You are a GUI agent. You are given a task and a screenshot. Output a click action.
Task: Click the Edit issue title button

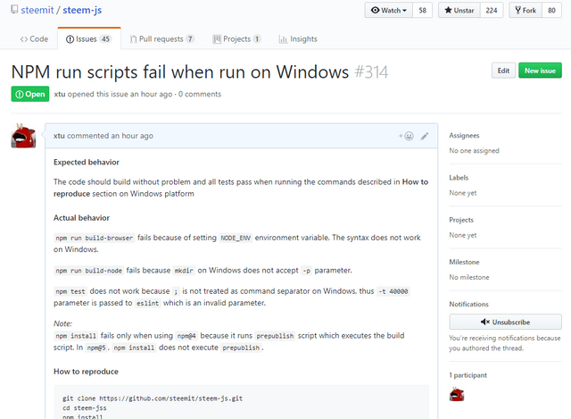click(503, 71)
